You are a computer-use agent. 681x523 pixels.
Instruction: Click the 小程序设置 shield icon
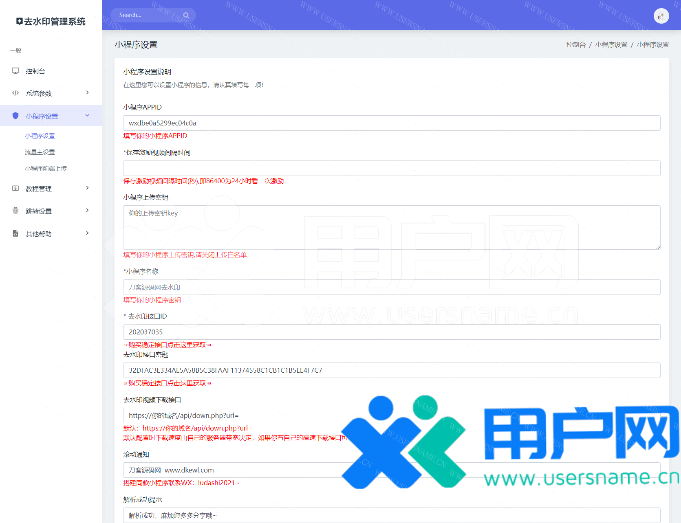[15, 116]
